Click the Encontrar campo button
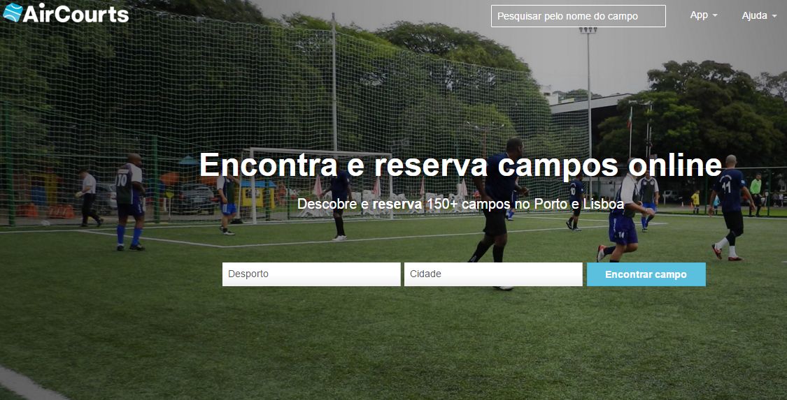 646,274
